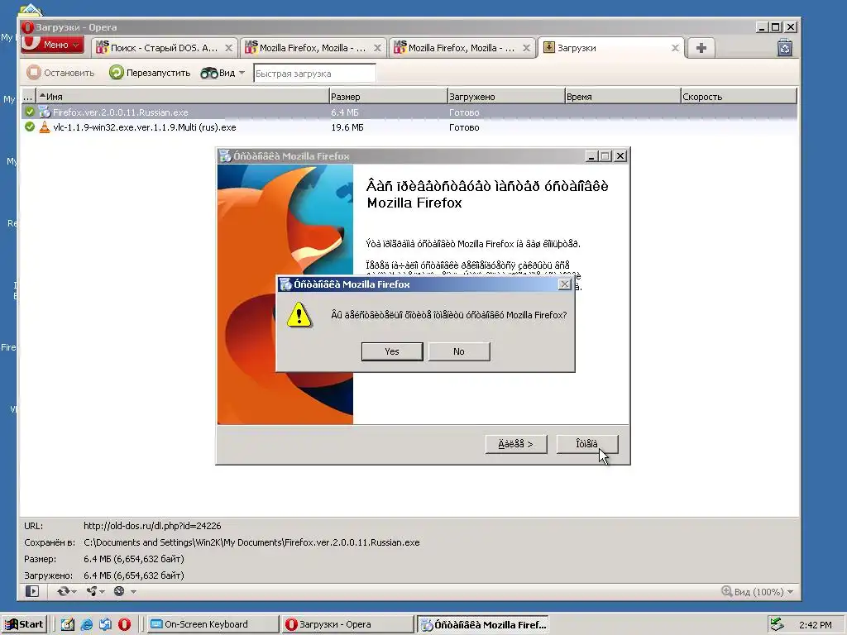Click the Firefox installer file icon in list
Screen dimensions: 847x635
[x=45, y=112]
